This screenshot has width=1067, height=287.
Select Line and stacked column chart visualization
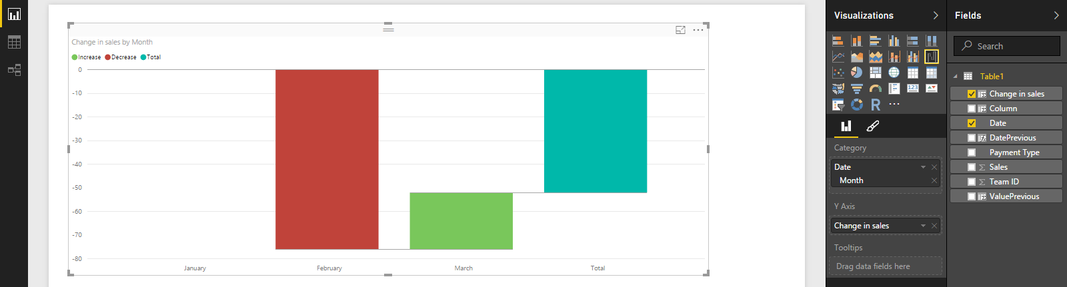(894, 57)
